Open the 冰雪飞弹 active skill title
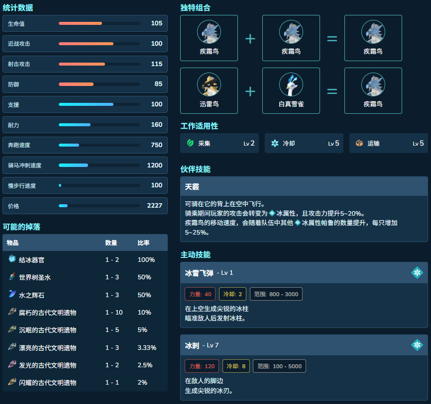 tap(199, 273)
